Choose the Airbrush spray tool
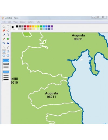The height and width of the screenshot is (140, 108). click(x=4, y=43)
